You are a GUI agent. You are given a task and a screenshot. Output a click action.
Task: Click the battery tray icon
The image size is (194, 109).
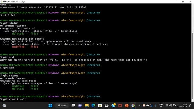(174, 105)
